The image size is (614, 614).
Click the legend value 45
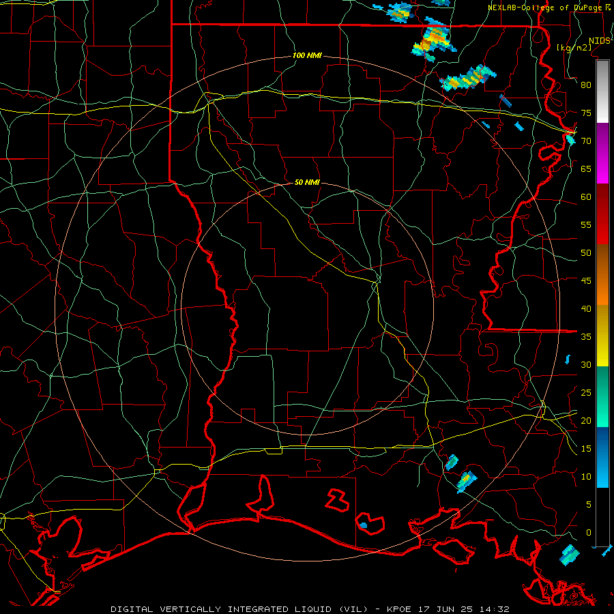point(586,281)
